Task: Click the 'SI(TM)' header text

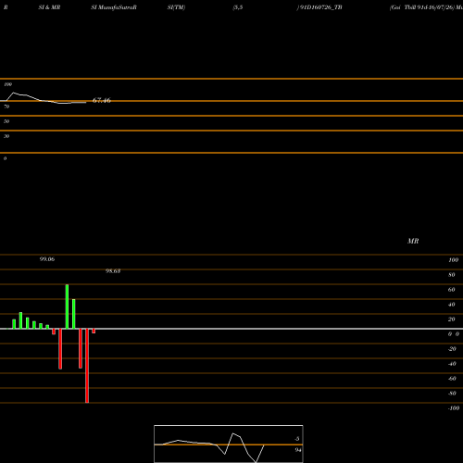Action: point(176,7)
